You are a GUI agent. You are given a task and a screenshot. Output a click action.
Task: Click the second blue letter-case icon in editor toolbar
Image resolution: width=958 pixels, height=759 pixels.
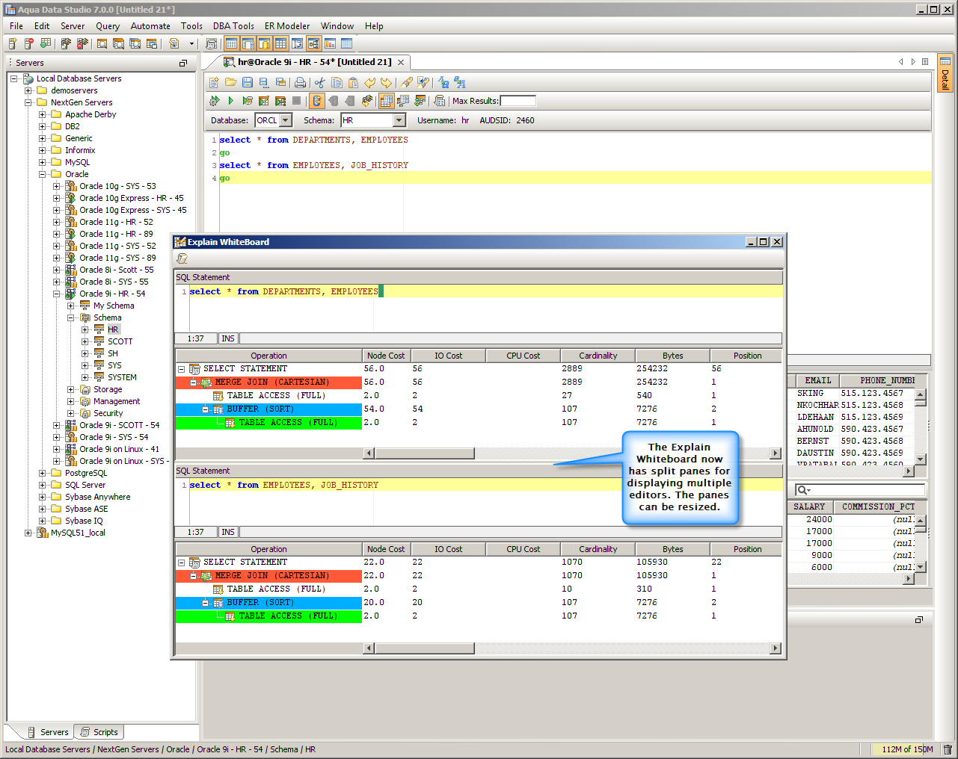[x=460, y=83]
